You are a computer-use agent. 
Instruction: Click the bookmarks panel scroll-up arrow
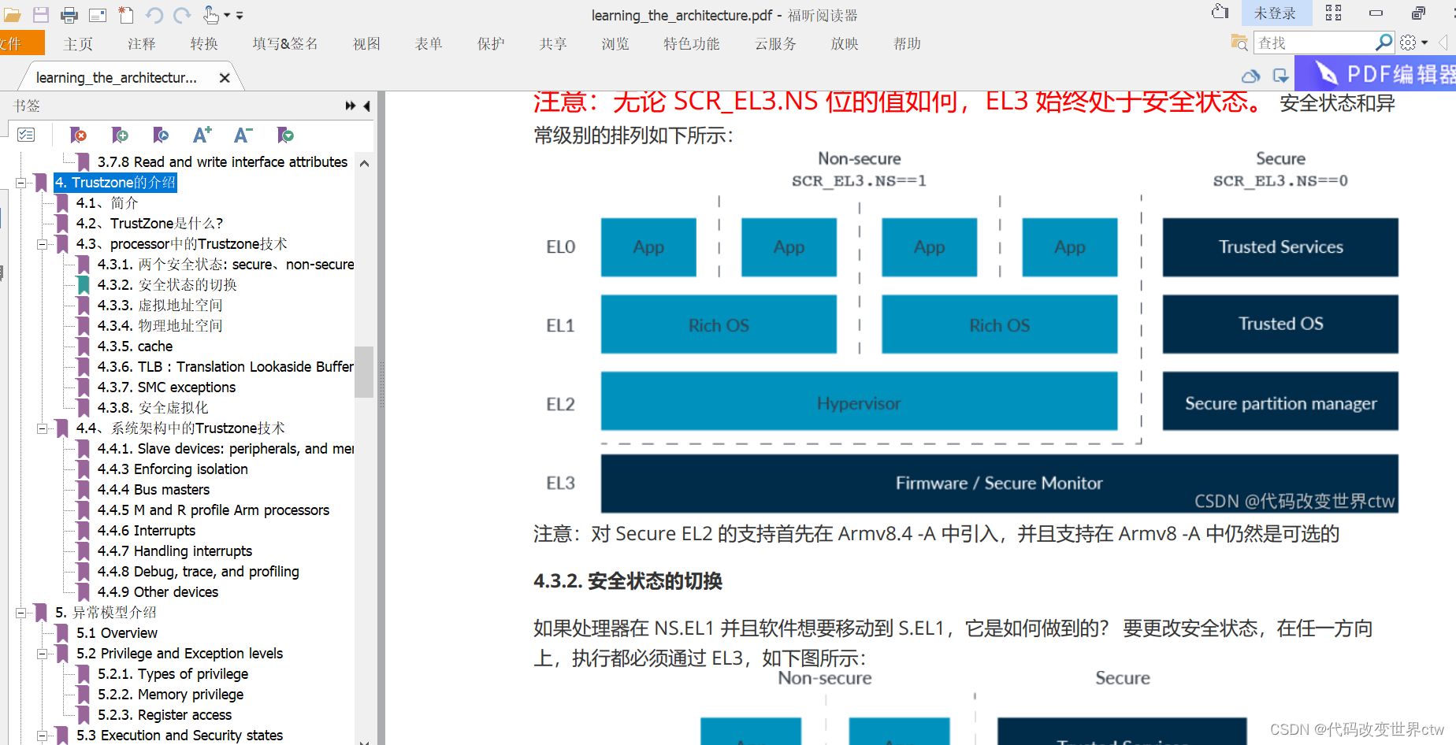tap(364, 163)
